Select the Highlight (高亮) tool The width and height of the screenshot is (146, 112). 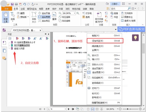click(86, 17)
